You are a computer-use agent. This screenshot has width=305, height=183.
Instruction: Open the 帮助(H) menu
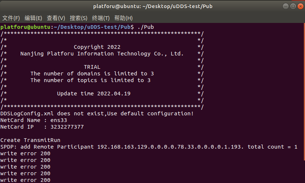pyautogui.click(x=123, y=18)
